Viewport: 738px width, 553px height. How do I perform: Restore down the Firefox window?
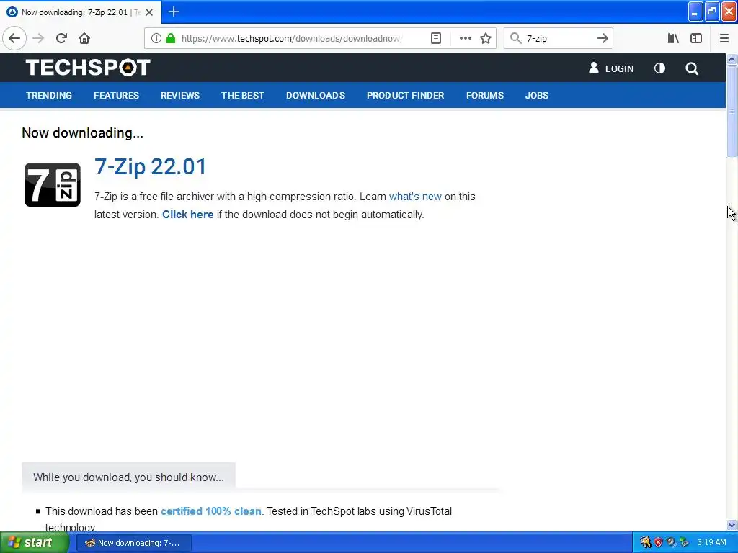[712, 12]
